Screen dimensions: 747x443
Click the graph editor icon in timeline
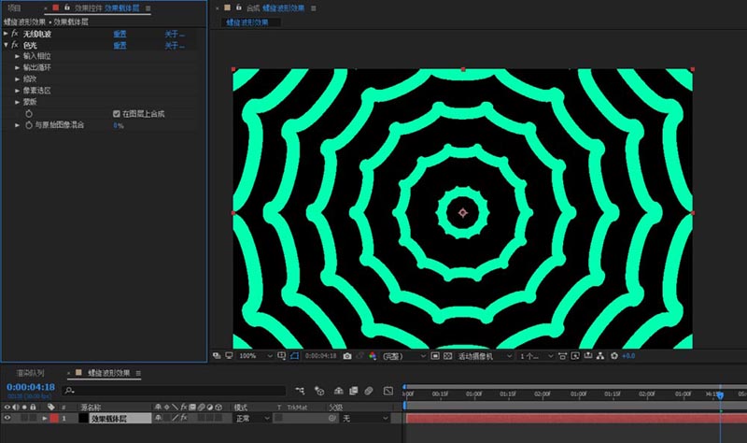pyautogui.click(x=388, y=390)
